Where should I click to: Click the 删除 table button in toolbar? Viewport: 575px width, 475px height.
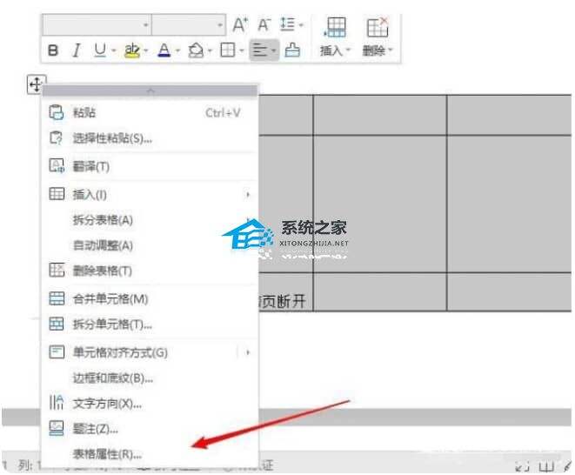tap(378, 37)
